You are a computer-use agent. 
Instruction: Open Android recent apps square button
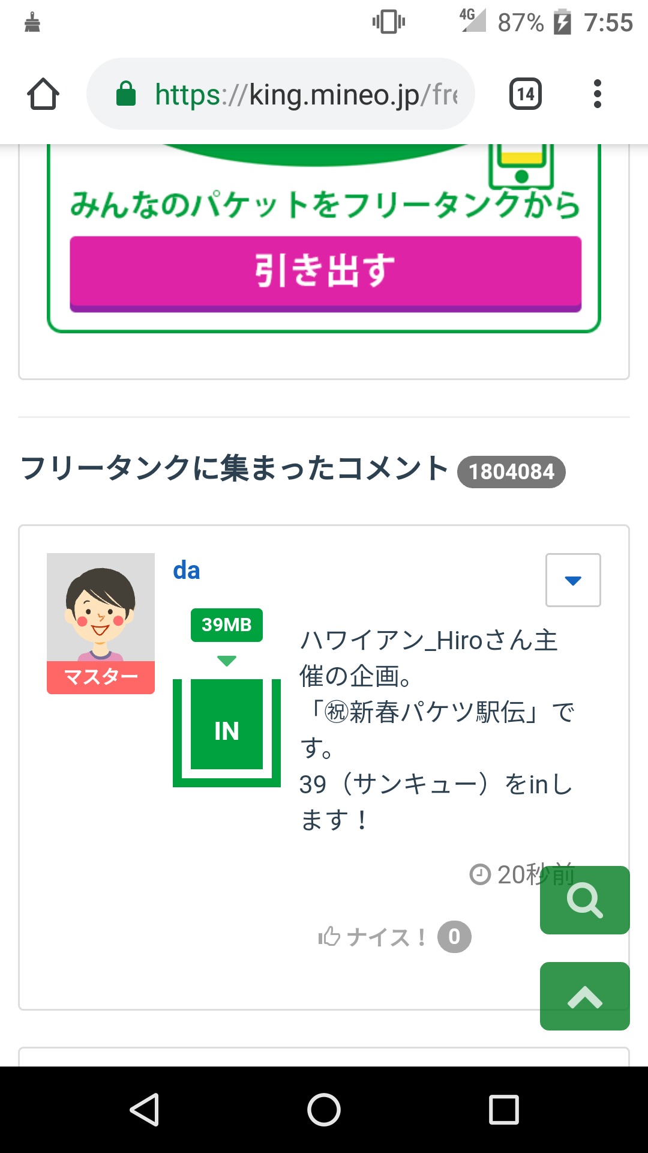tap(504, 1109)
